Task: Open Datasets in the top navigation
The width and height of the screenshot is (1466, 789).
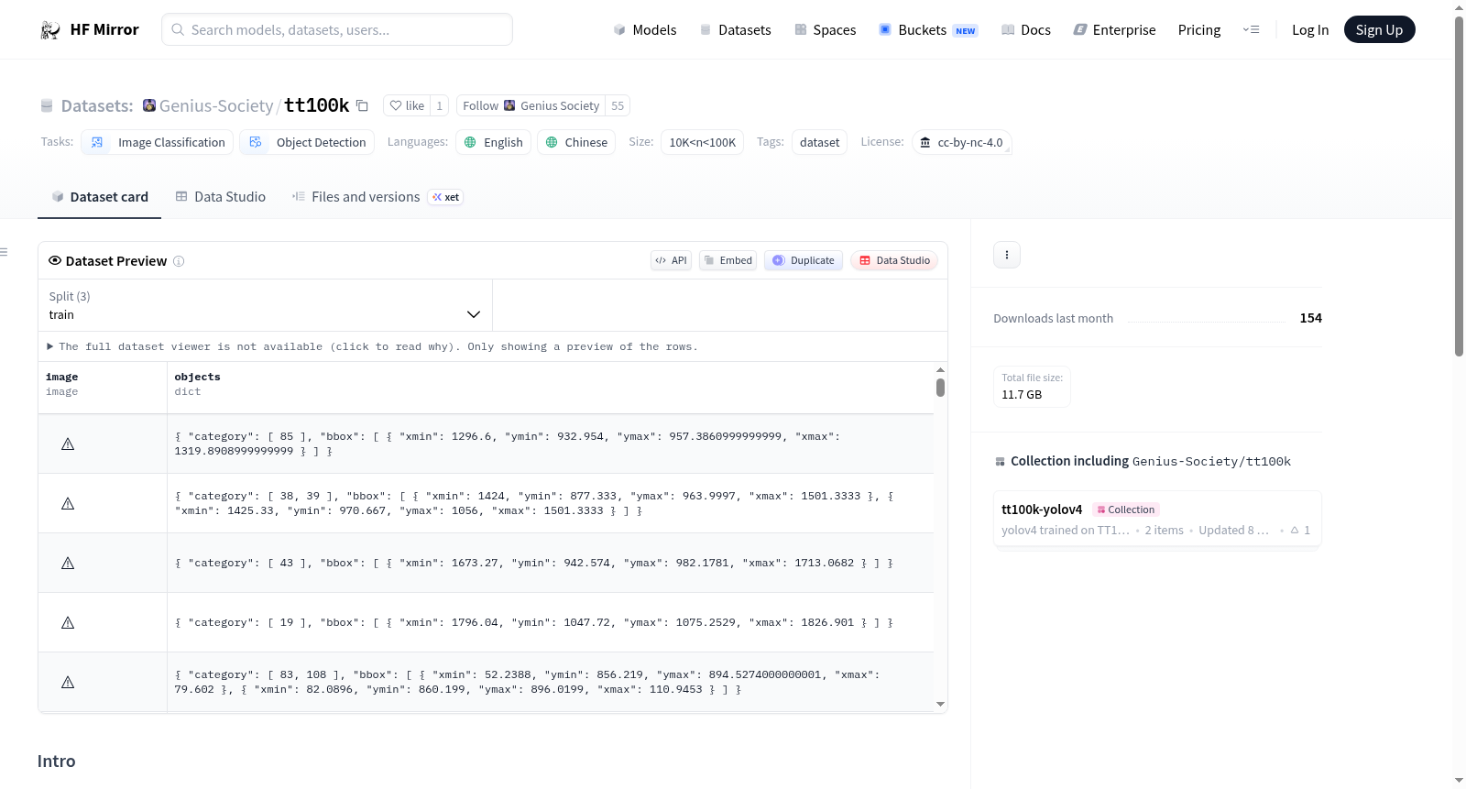Action: [736, 29]
